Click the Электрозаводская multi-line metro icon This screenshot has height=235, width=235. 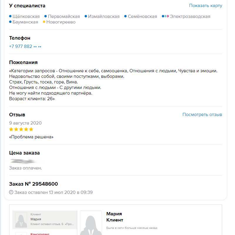165,16
